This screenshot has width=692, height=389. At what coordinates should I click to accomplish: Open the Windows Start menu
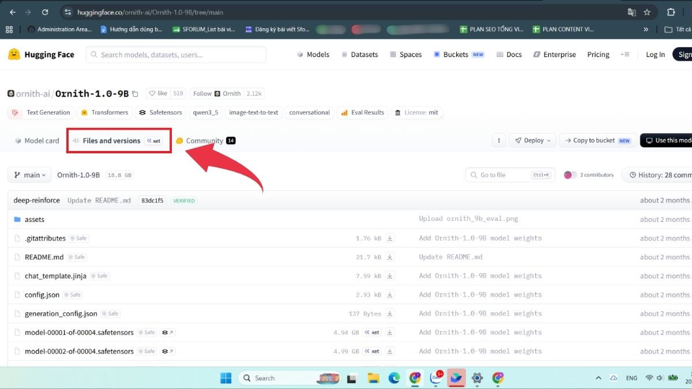click(225, 378)
